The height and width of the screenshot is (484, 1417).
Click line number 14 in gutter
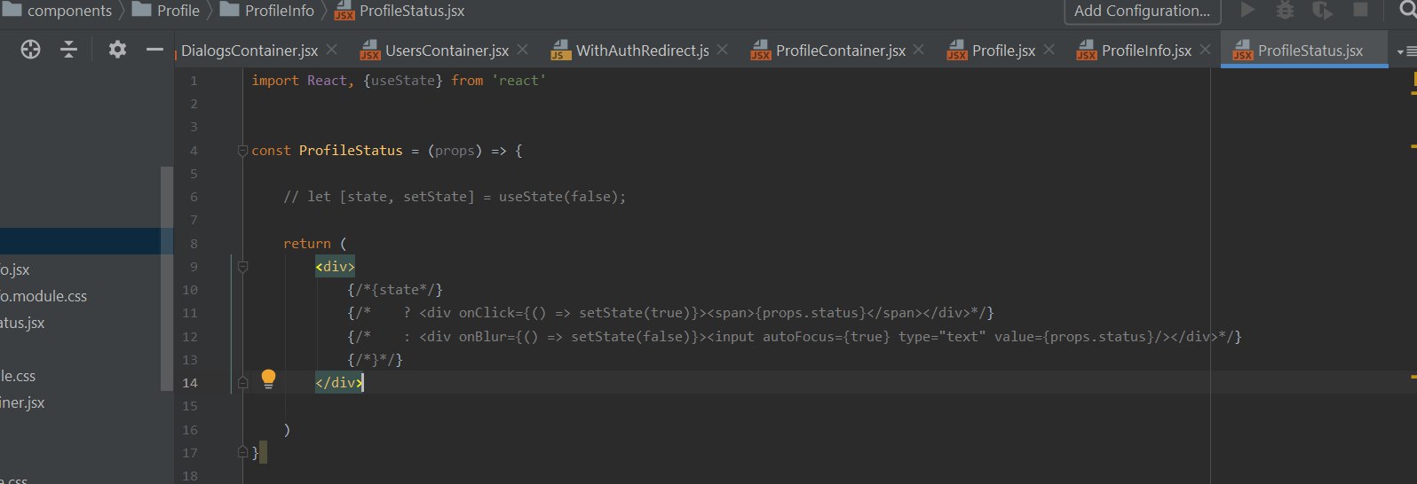click(x=190, y=383)
